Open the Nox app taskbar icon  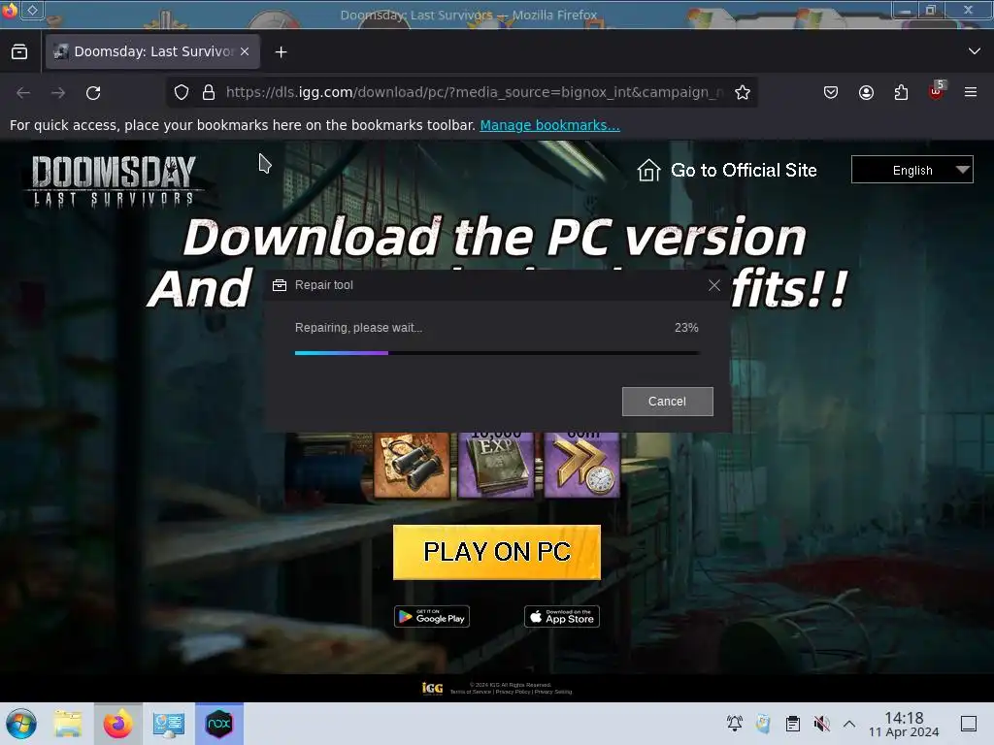218,724
